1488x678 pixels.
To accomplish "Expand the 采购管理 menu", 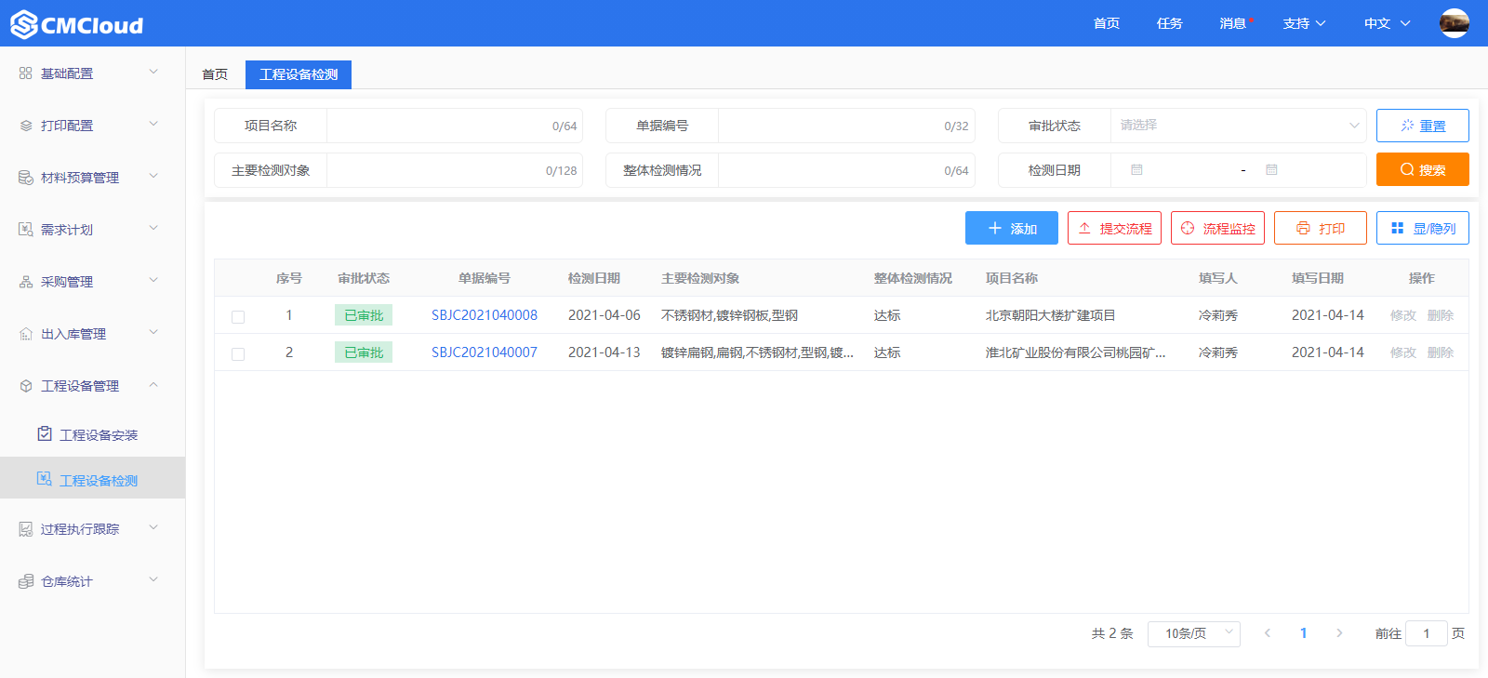I will tap(153, 280).
